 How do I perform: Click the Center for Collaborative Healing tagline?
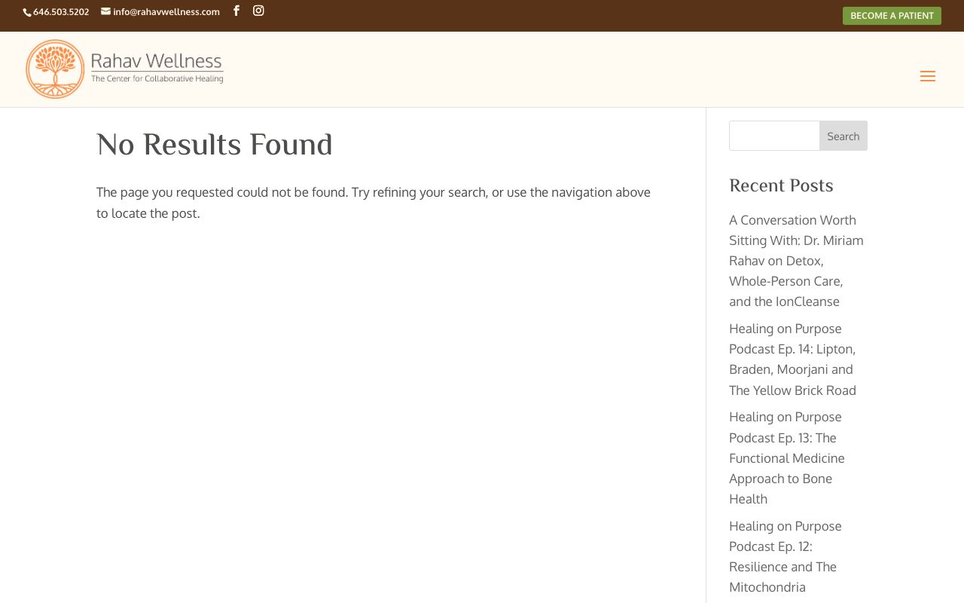[157, 78]
